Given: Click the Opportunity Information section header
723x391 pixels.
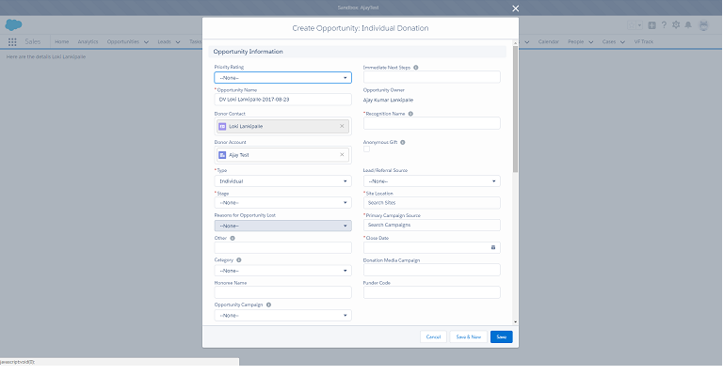Looking at the screenshot, I should [x=358, y=52].
